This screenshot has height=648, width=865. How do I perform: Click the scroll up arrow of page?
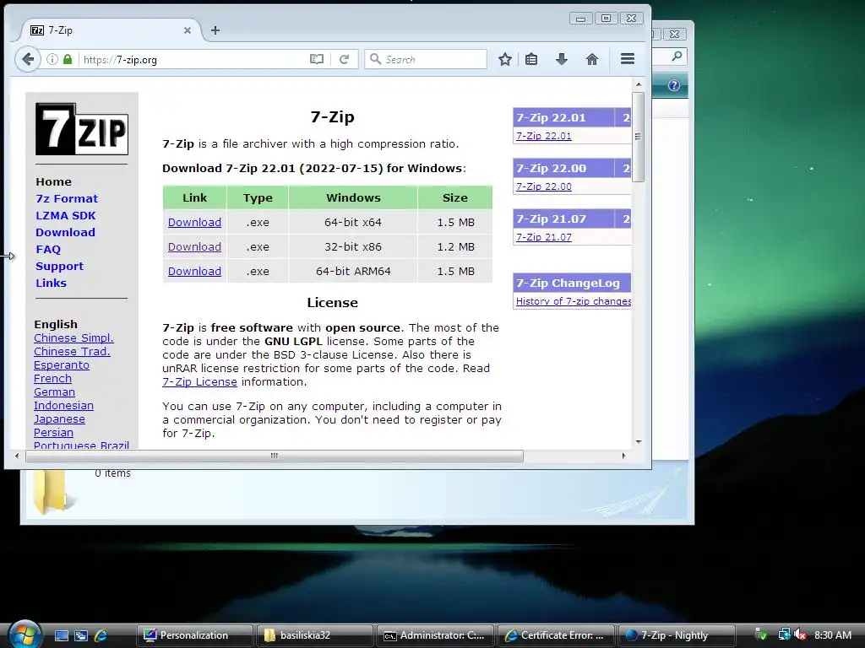(x=639, y=84)
